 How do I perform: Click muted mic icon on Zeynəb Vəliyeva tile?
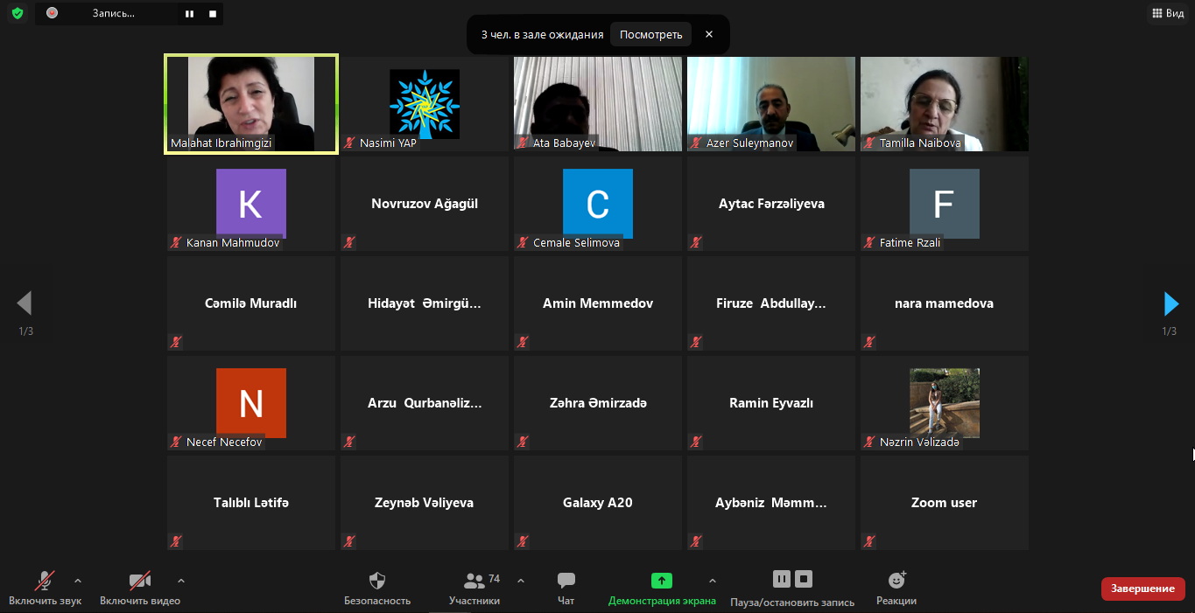[x=350, y=541]
